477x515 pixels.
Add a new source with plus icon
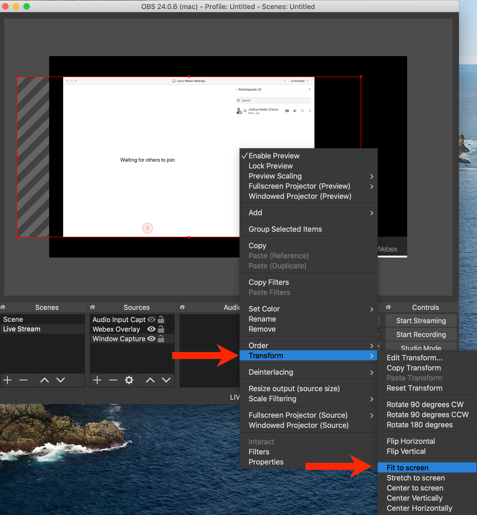point(97,380)
